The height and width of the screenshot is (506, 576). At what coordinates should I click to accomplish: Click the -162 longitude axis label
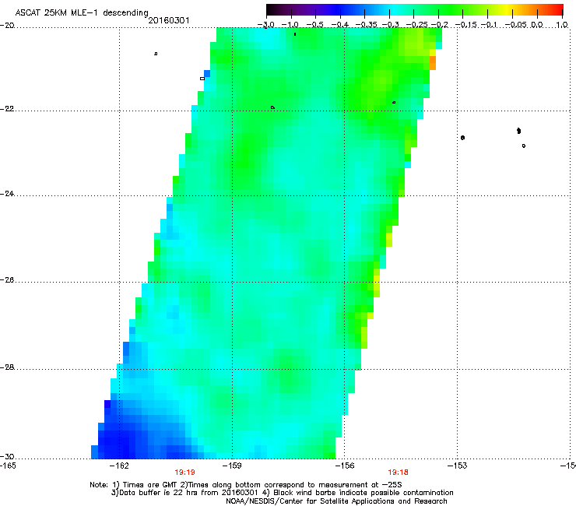(119, 466)
